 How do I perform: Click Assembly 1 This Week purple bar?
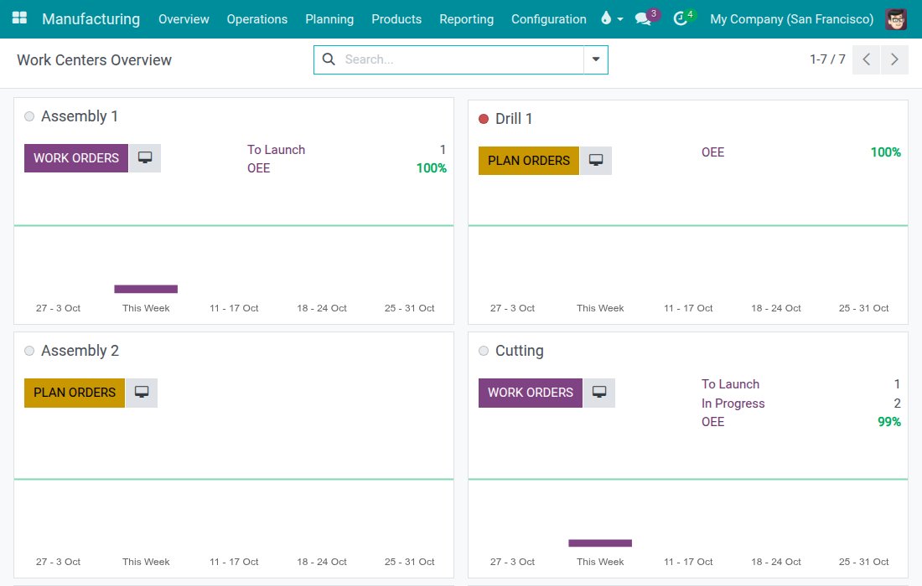click(x=146, y=289)
